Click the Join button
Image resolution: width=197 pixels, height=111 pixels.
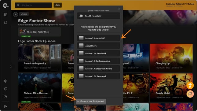(58, 5)
